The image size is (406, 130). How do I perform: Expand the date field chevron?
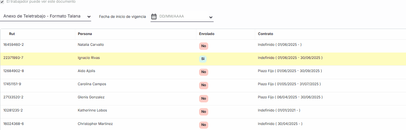pyautogui.click(x=211, y=17)
